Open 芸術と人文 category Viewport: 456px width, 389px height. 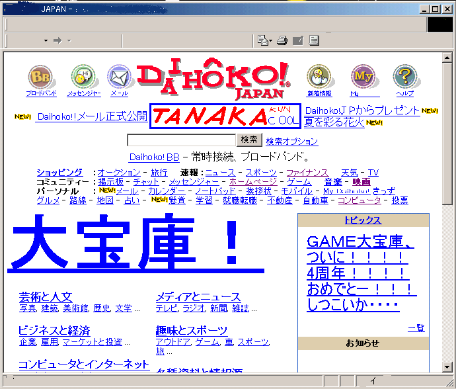(x=46, y=297)
